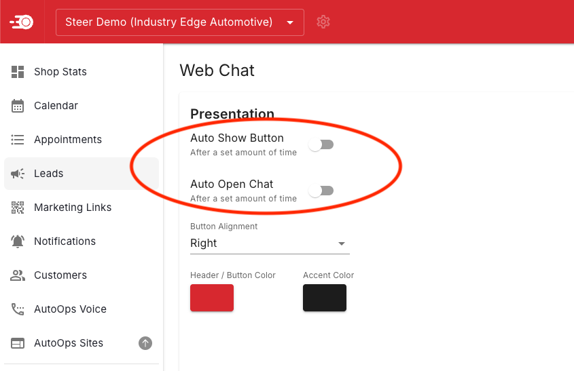The image size is (574, 371).
Task: Open the Customers menu item
Action: click(x=82, y=275)
